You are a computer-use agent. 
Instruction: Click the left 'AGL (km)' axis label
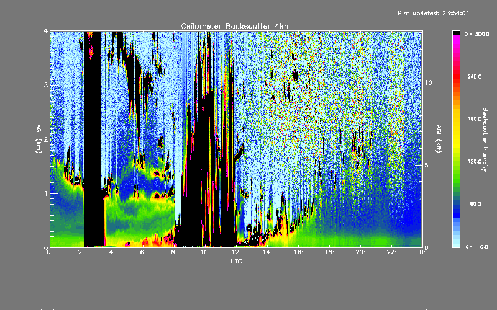(39, 139)
